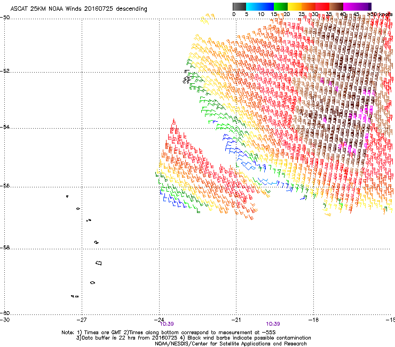Select the green 15-20 knot legend segment
Screen dimensions: 395x347
click(281, 6)
